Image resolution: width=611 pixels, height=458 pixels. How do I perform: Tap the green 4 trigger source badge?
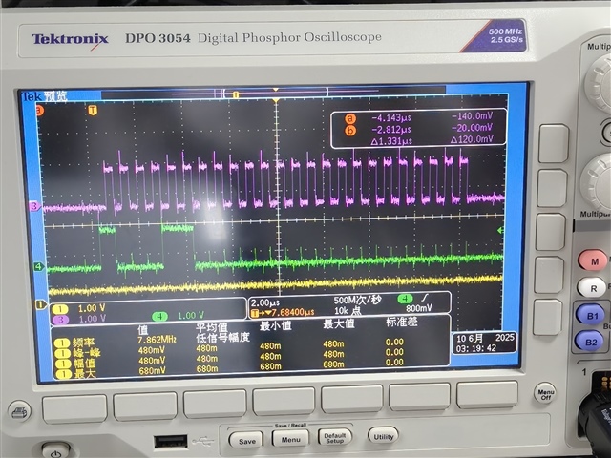point(405,299)
